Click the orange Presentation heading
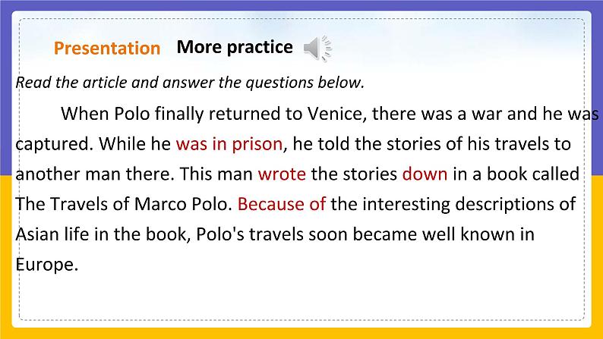 click(107, 49)
